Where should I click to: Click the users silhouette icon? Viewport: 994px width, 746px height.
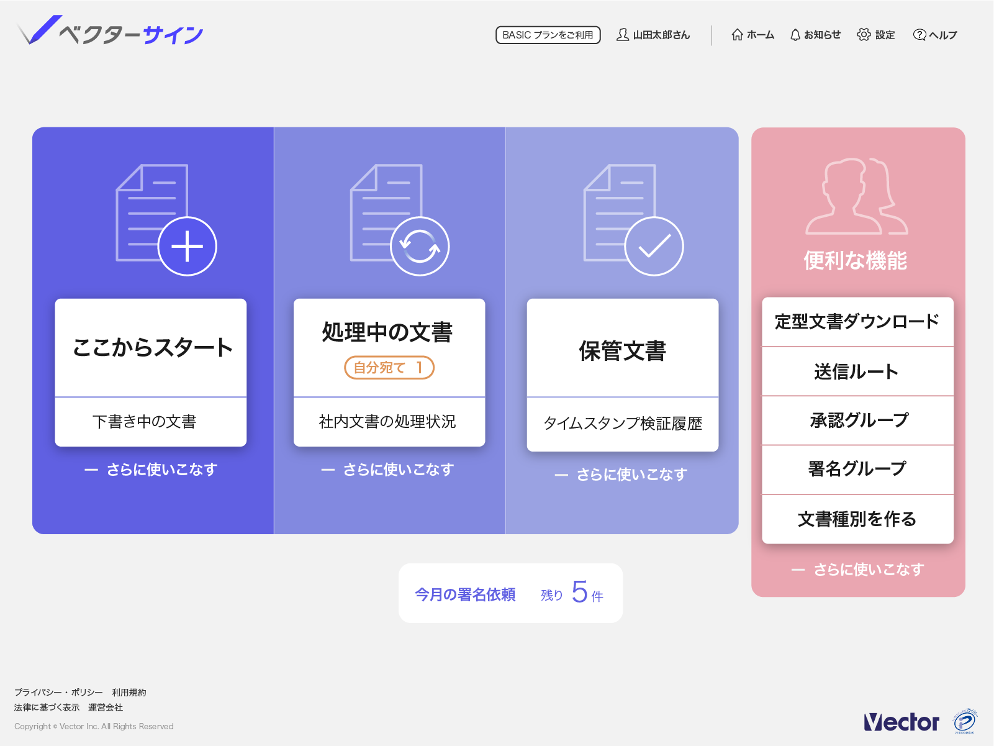tap(857, 196)
